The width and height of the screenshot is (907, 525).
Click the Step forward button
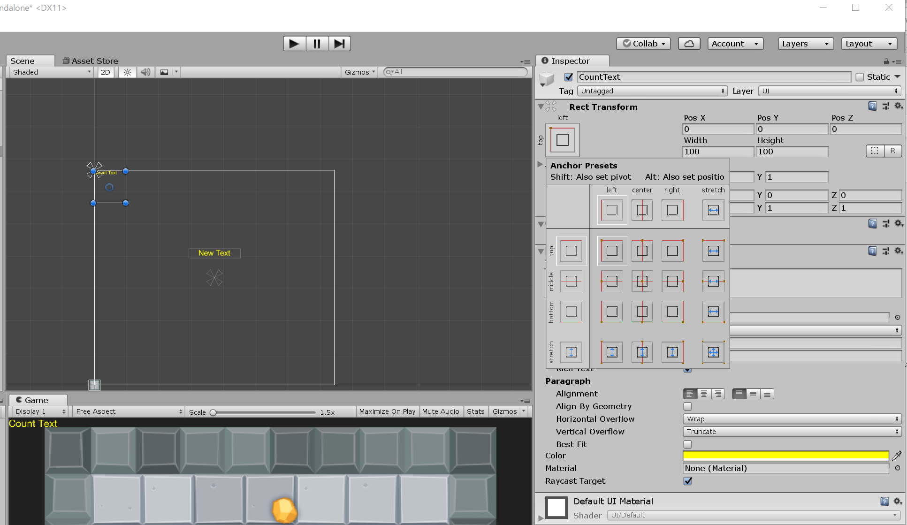tap(339, 44)
